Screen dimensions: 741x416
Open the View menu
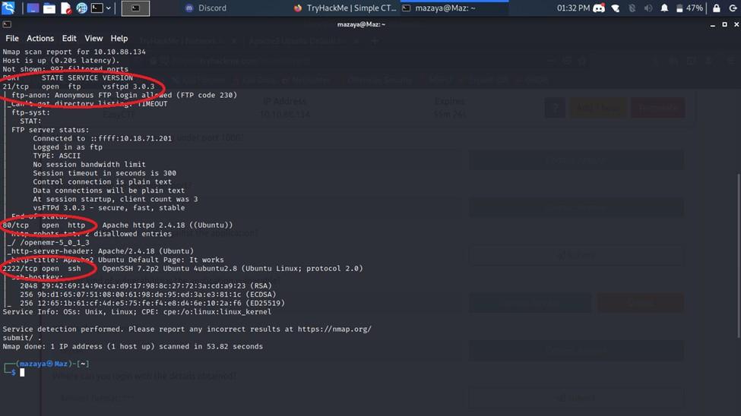93,38
